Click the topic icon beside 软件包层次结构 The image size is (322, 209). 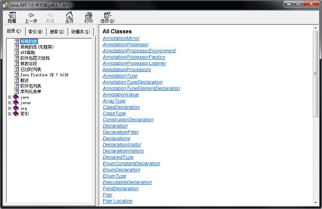[17, 58]
